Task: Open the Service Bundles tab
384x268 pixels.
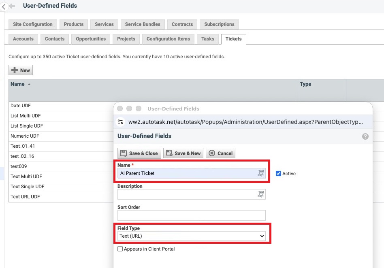Action: [143, 24]
